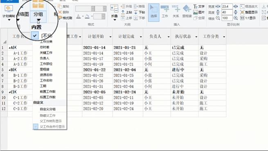Insert a 关系 relationship

(176, 11)
